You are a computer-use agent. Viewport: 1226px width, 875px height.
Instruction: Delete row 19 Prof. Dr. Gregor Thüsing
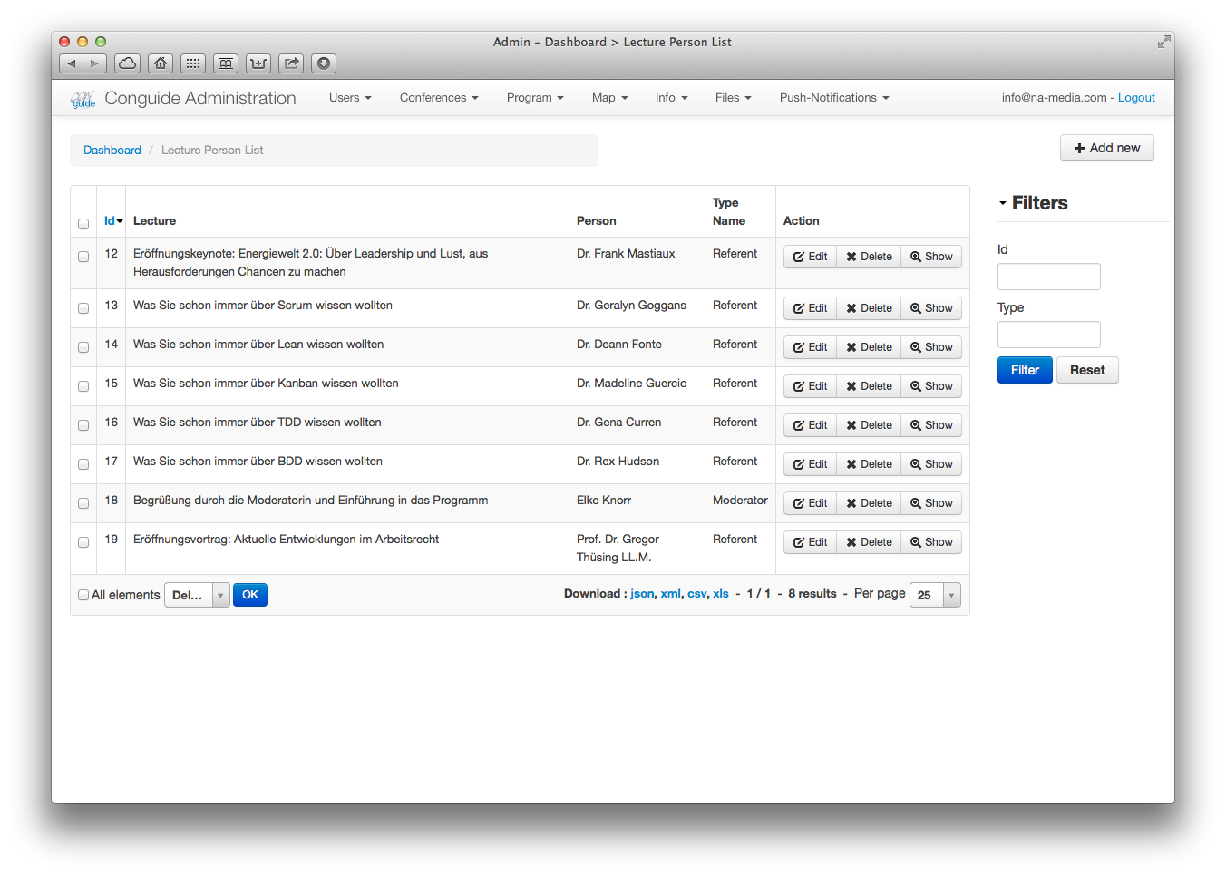(869, 542)
